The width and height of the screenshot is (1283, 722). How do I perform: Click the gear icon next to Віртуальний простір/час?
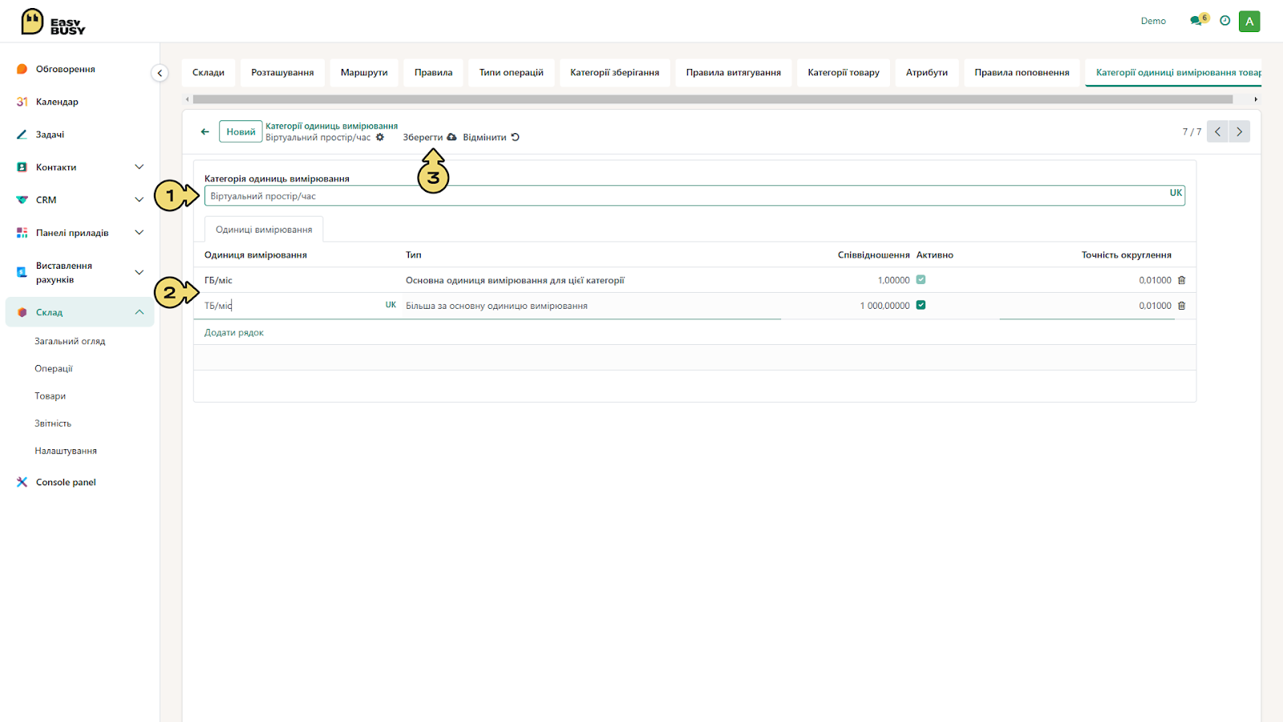pos(380,137)
